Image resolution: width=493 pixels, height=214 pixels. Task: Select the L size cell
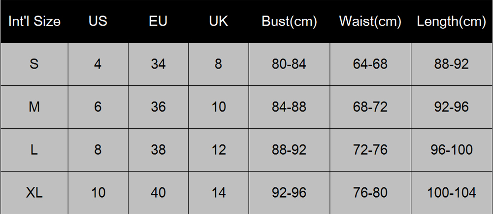(x=34, y=150)
